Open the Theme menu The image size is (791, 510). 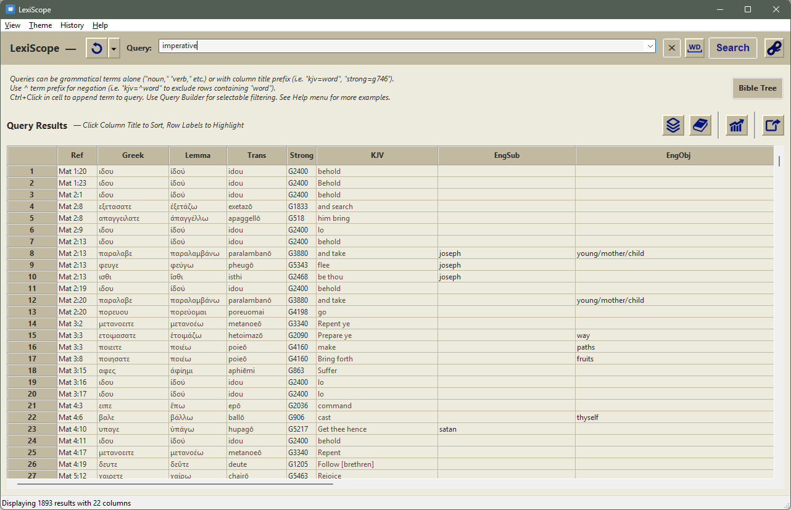coord(40,25)
